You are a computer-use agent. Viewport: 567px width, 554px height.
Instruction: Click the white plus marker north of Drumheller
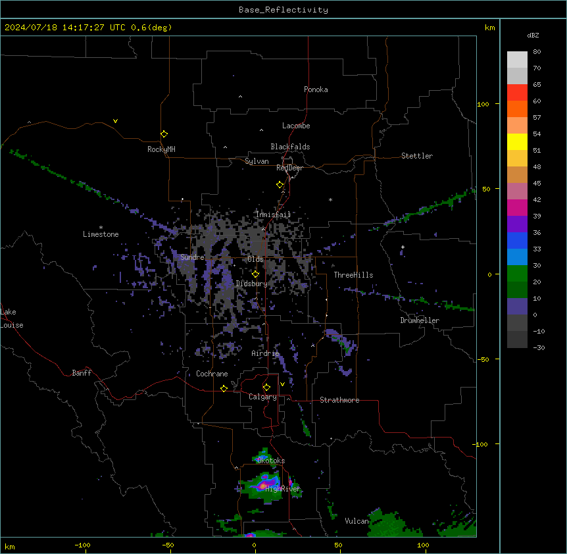pos(403,247)
